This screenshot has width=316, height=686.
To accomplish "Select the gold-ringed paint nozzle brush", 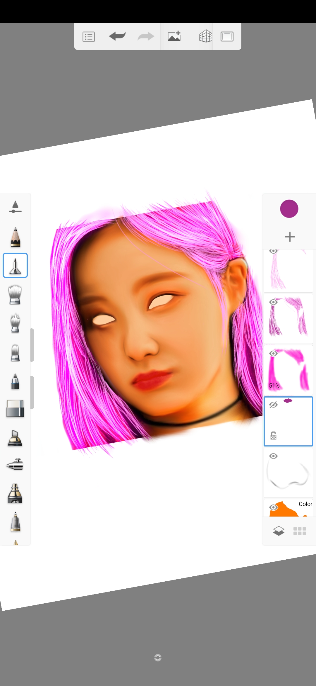I will coord(15,493).
